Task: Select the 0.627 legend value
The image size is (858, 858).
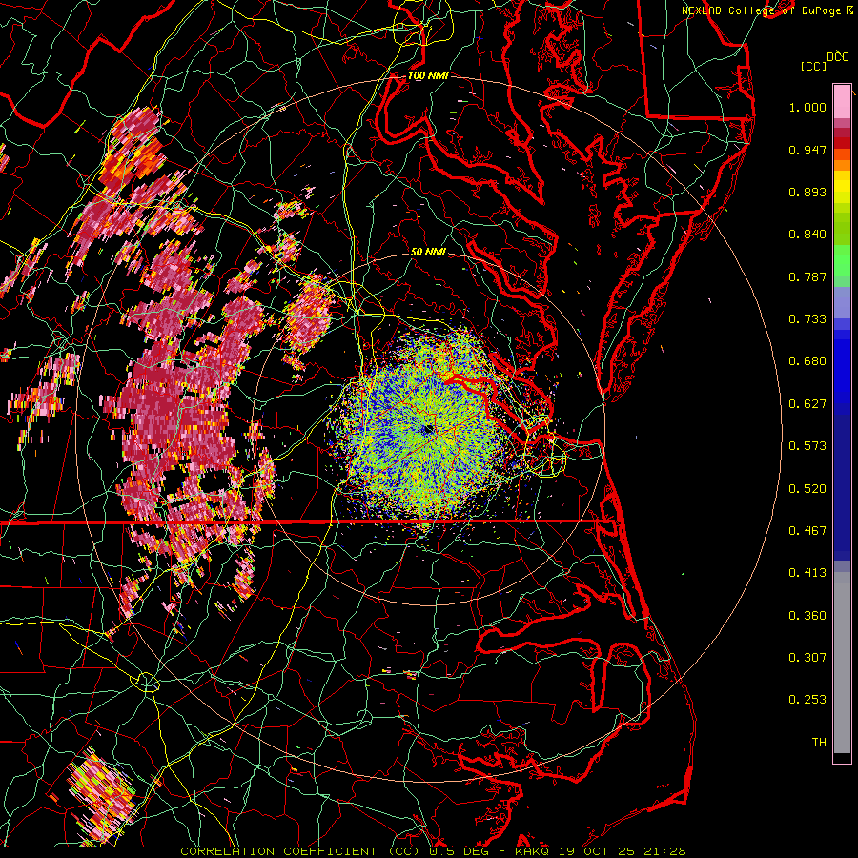Action: point(807,404)
